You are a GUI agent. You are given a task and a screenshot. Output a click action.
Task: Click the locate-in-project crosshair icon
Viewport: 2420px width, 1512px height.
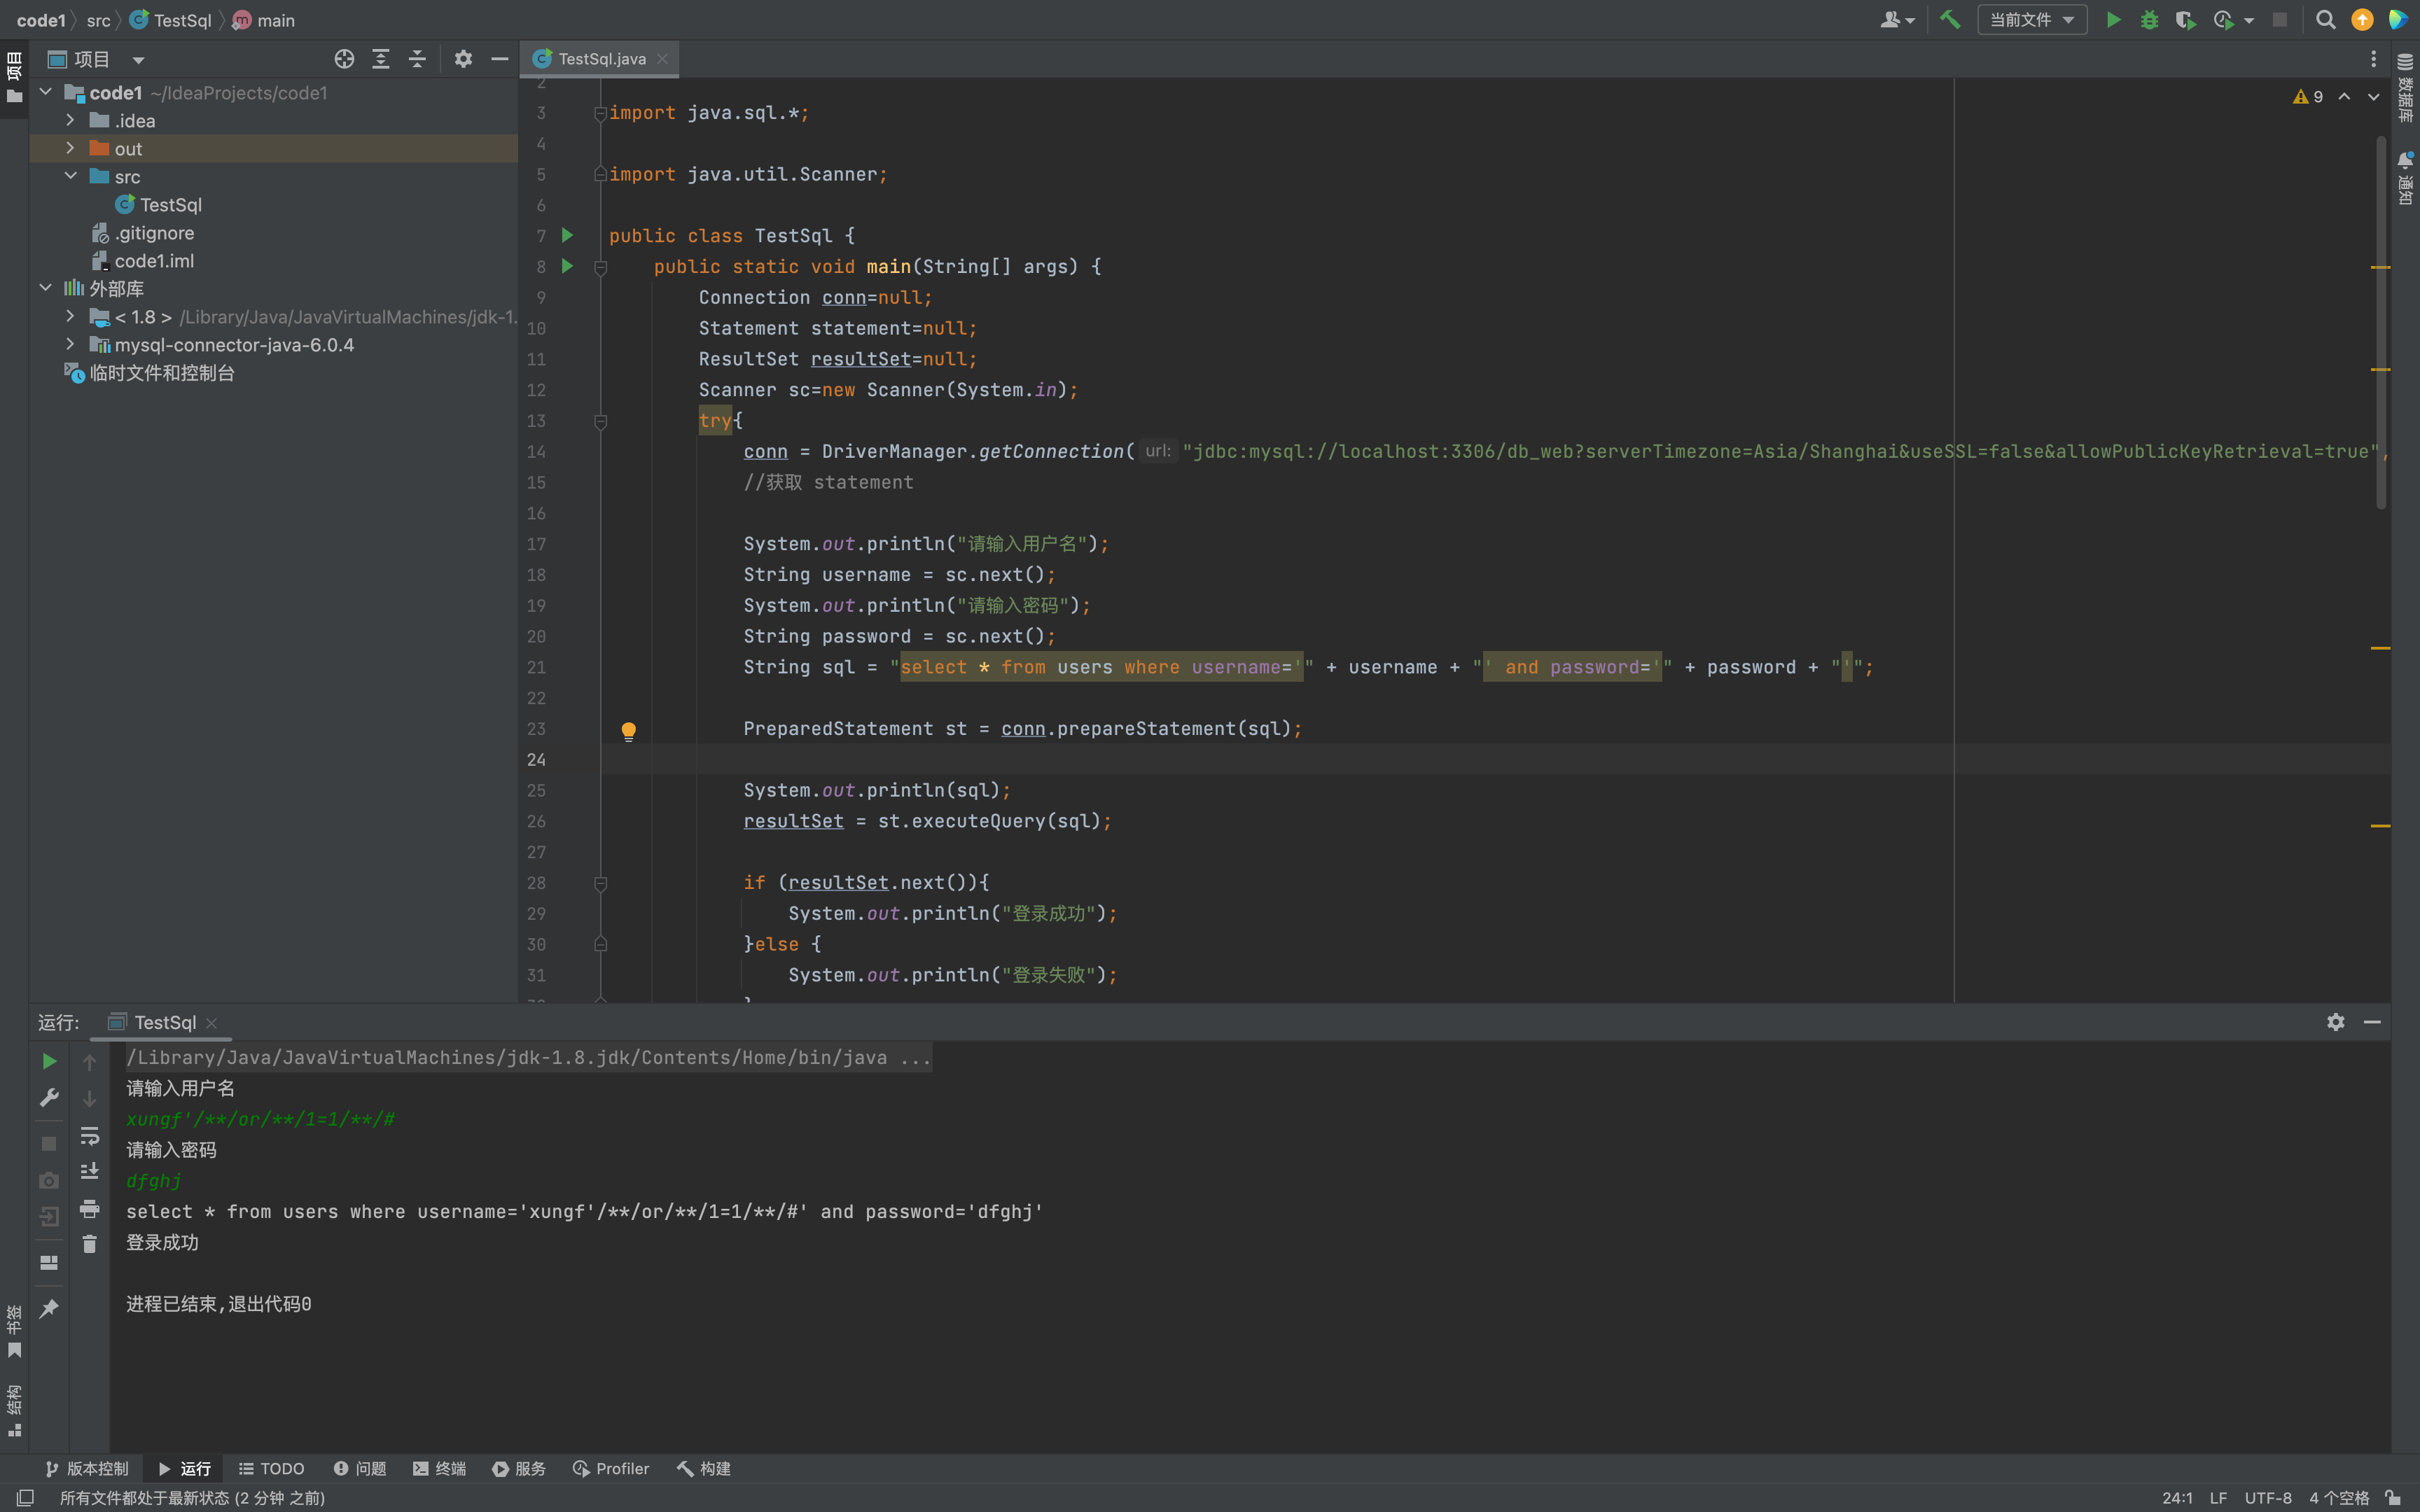(x=344, y=59)
